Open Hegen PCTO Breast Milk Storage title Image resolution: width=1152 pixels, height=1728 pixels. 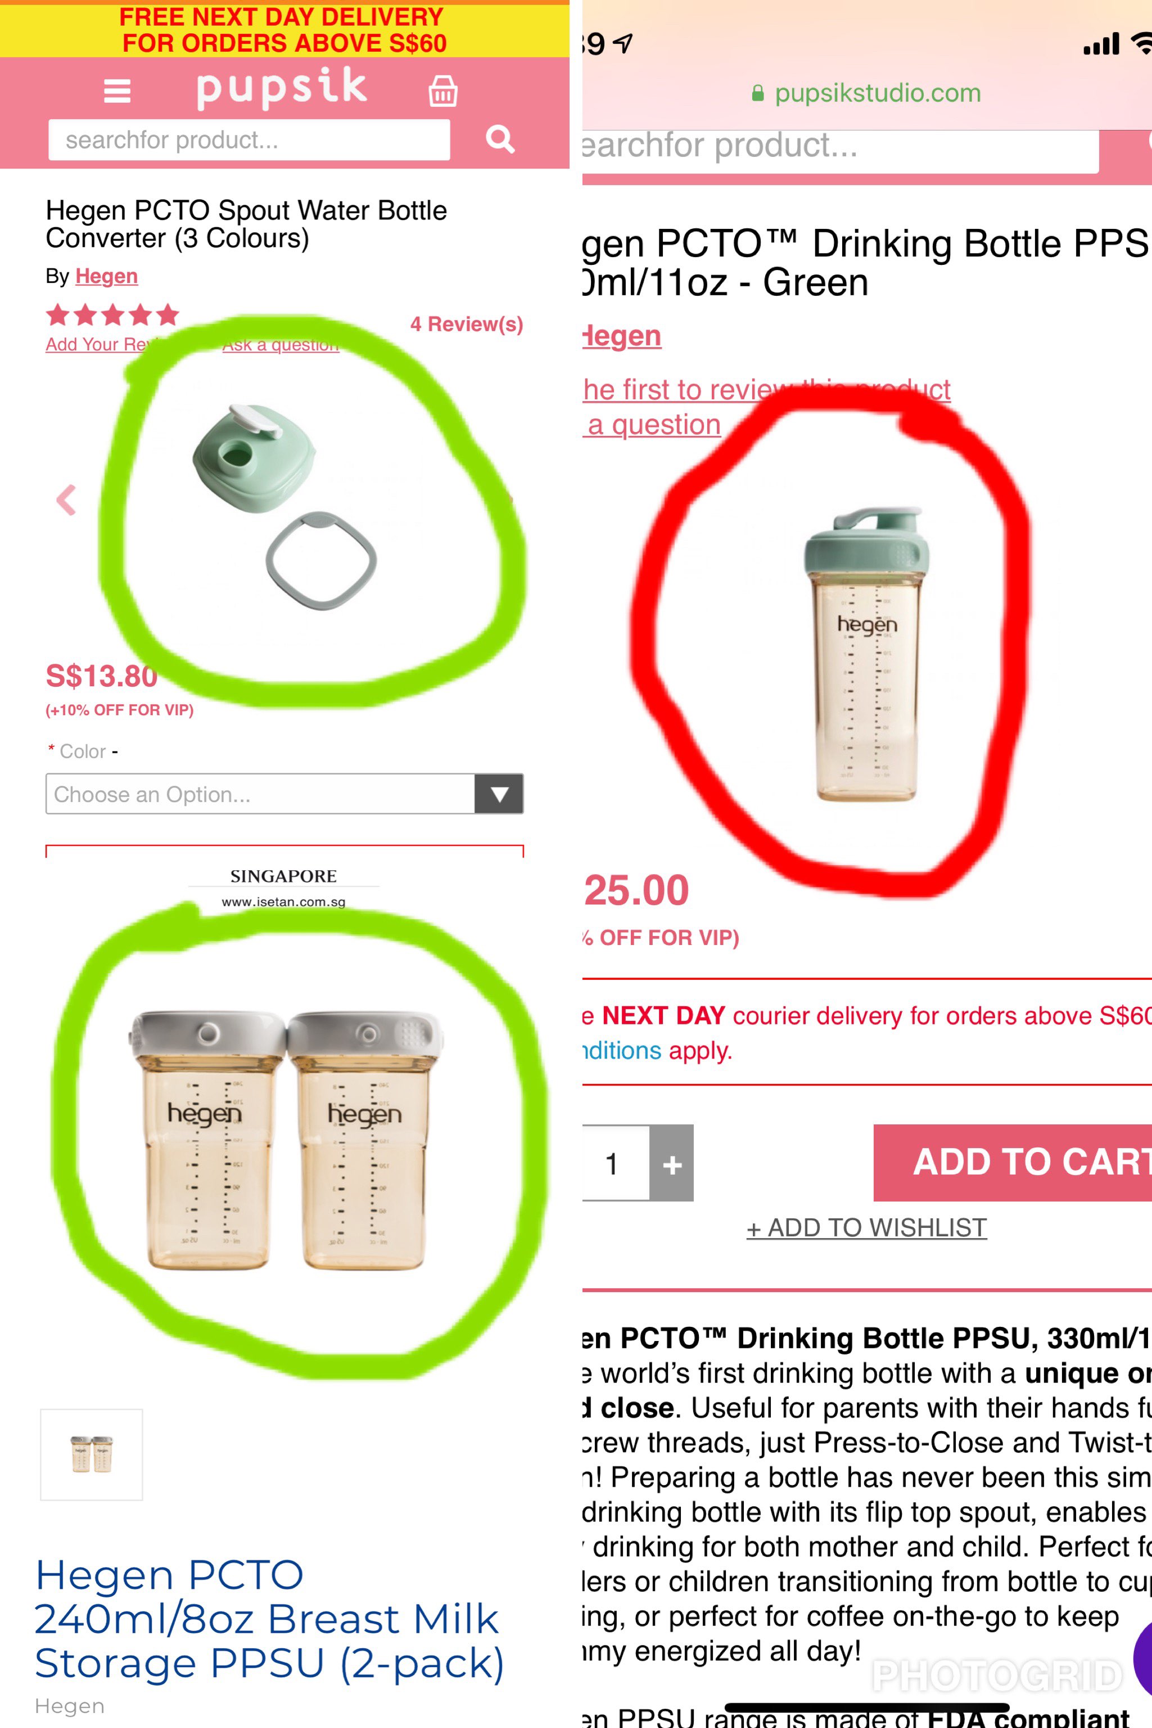(x=269, y=1619)
